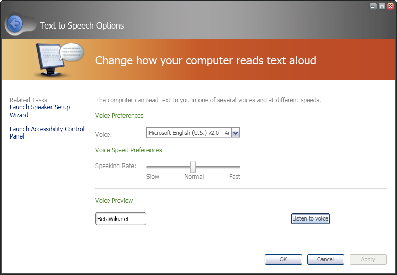
Task: Click the Voice Speed Preferences heading
Action: [129, 150]
